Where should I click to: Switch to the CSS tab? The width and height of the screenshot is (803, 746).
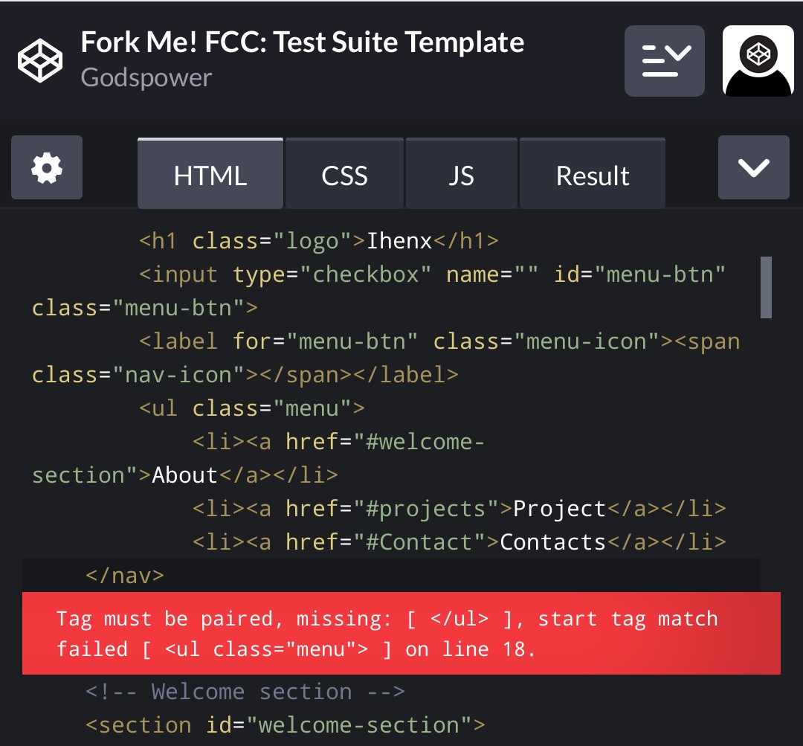[x=344, y=176]
